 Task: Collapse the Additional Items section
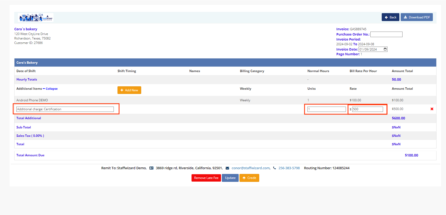pyautogui.click(x=51, y=89)
